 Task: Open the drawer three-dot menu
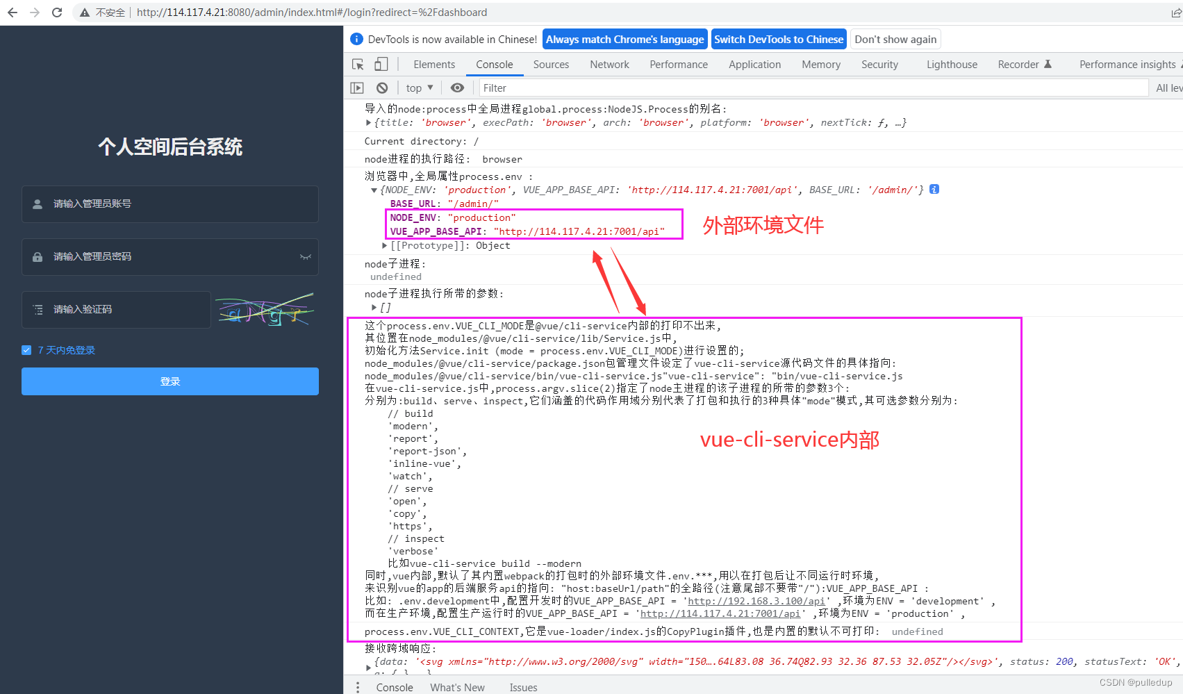coord(358,686)
